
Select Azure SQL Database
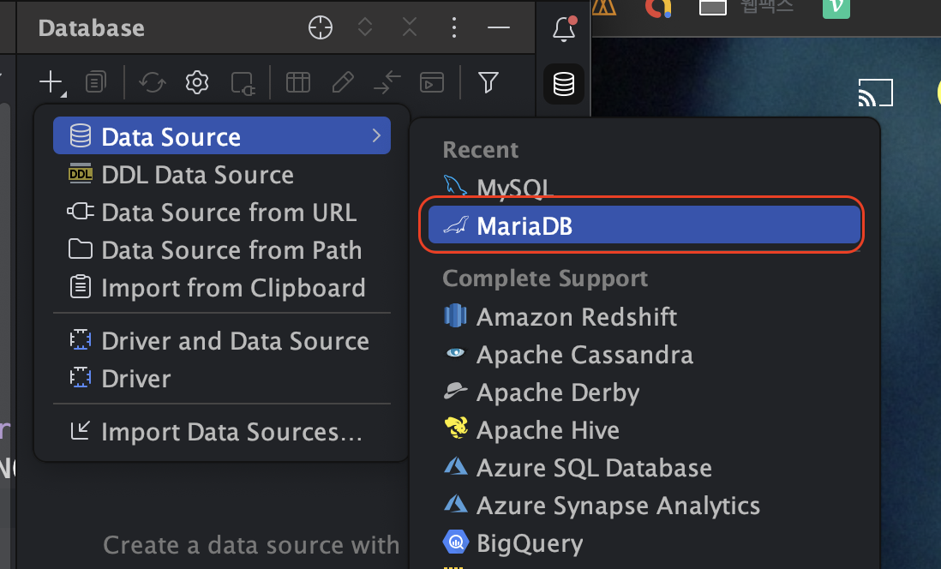644,468
